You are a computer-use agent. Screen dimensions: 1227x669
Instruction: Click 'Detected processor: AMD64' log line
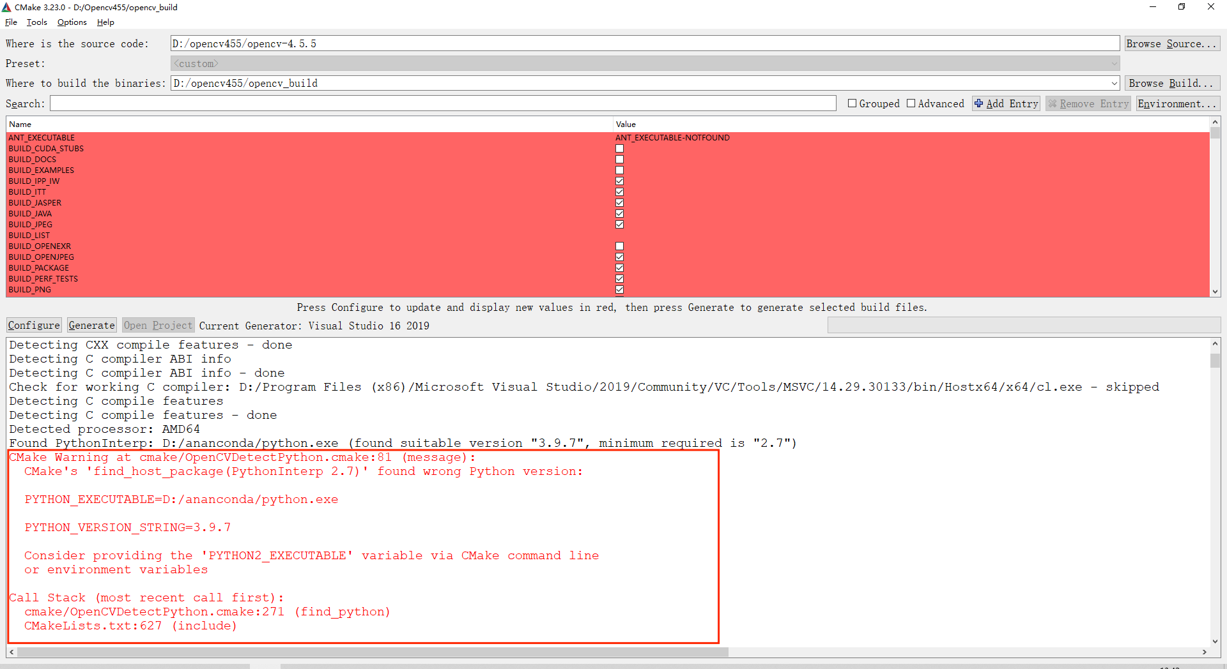pos(104,429)
